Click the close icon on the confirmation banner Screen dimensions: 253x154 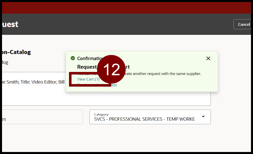coord(208,58)
